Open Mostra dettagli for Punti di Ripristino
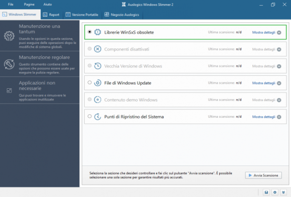Image resolution: width=291 pixels, height=197 pixels. pyautogui.click(x=263, y=117)
